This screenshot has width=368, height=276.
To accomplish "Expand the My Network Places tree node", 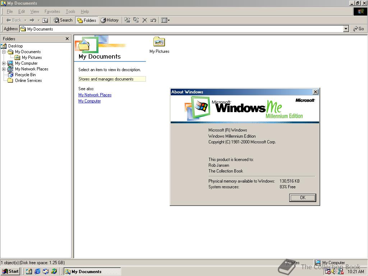I will 4,69.
